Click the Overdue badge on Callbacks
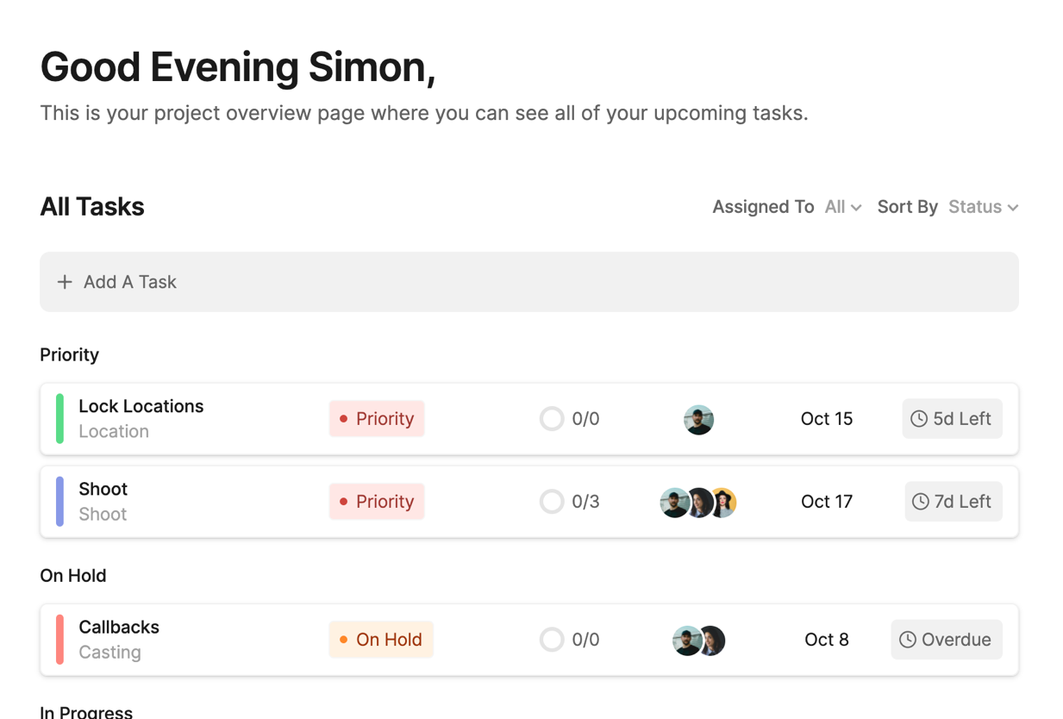This screenshot has height=719, width=1063. (947, 640)
